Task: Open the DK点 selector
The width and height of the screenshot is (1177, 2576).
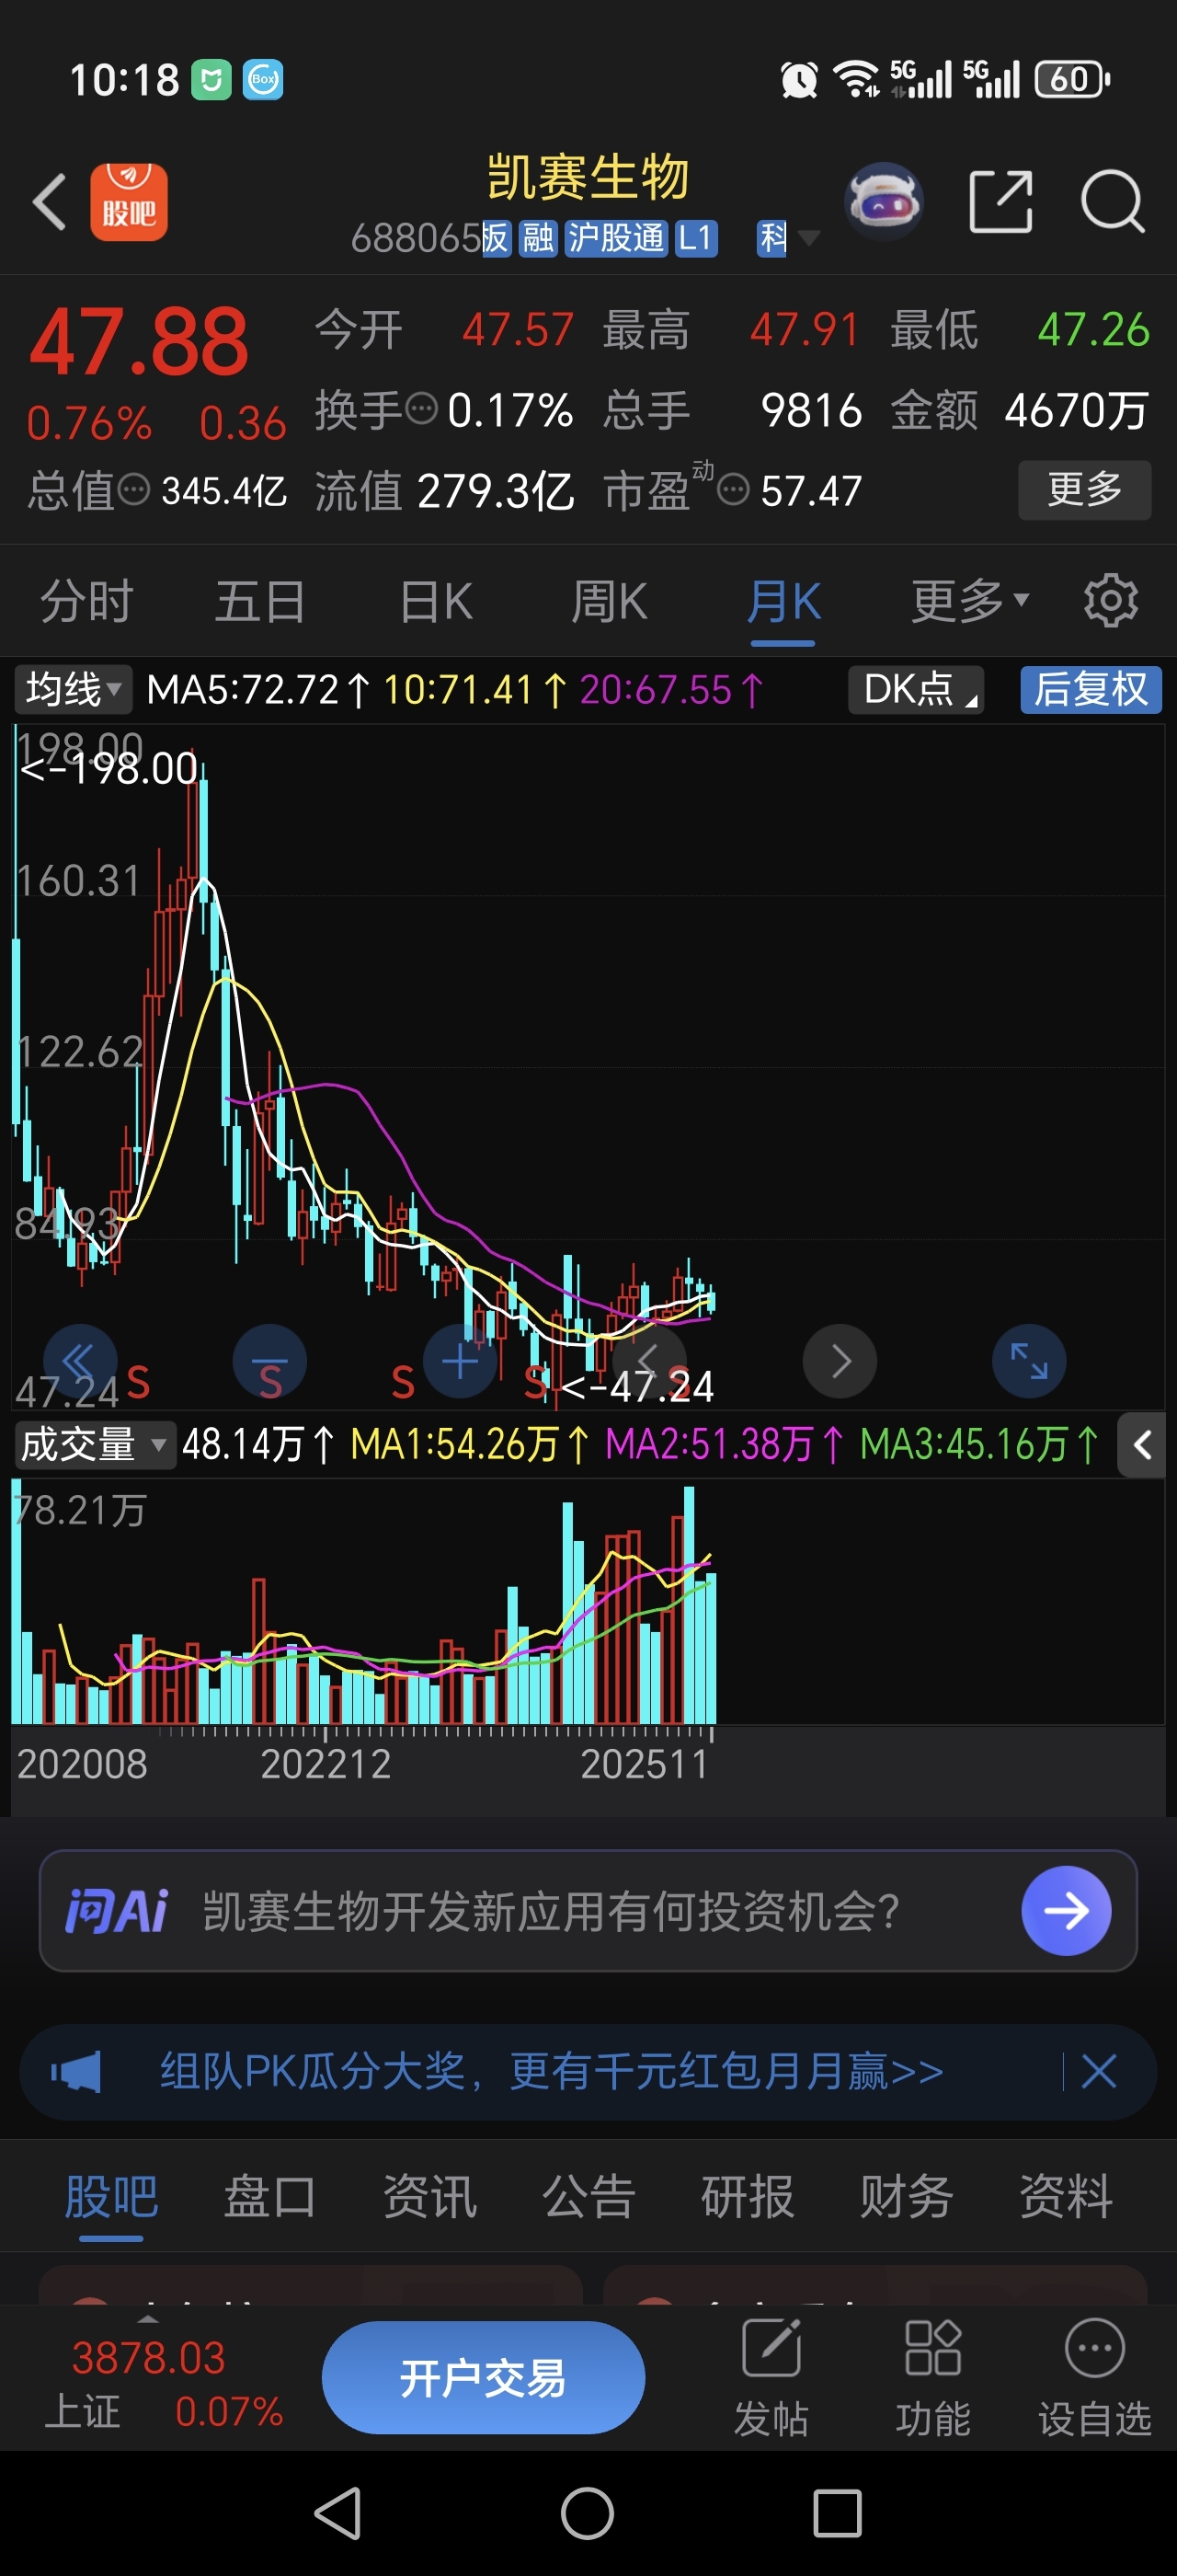Action: point(916,689)
